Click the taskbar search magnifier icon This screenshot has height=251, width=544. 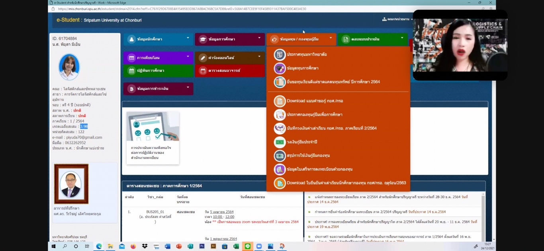point(65,246)
